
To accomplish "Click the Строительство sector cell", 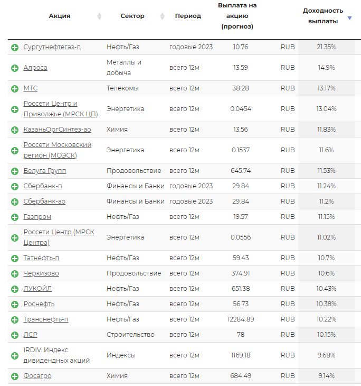I will click(x=130, y=335).
